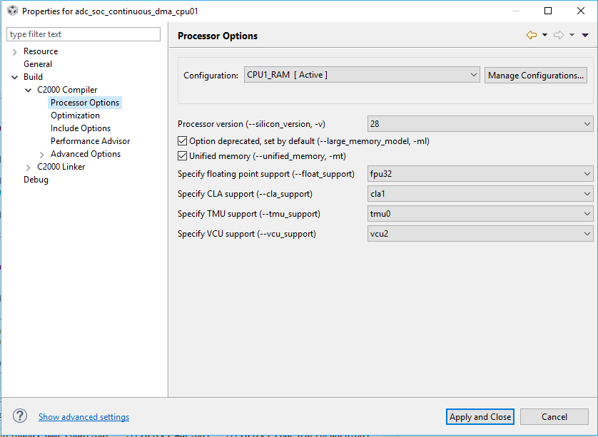
Task: Select Optimization in the tree
Action: click(x=75, y=115)
